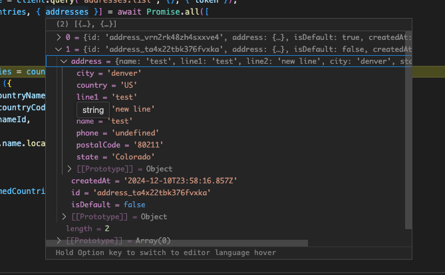This screenshot has width=445, height=275.
Task: Select the id 'address_ta4x22tbk376fvxka' row
Action: coord(140,193)
